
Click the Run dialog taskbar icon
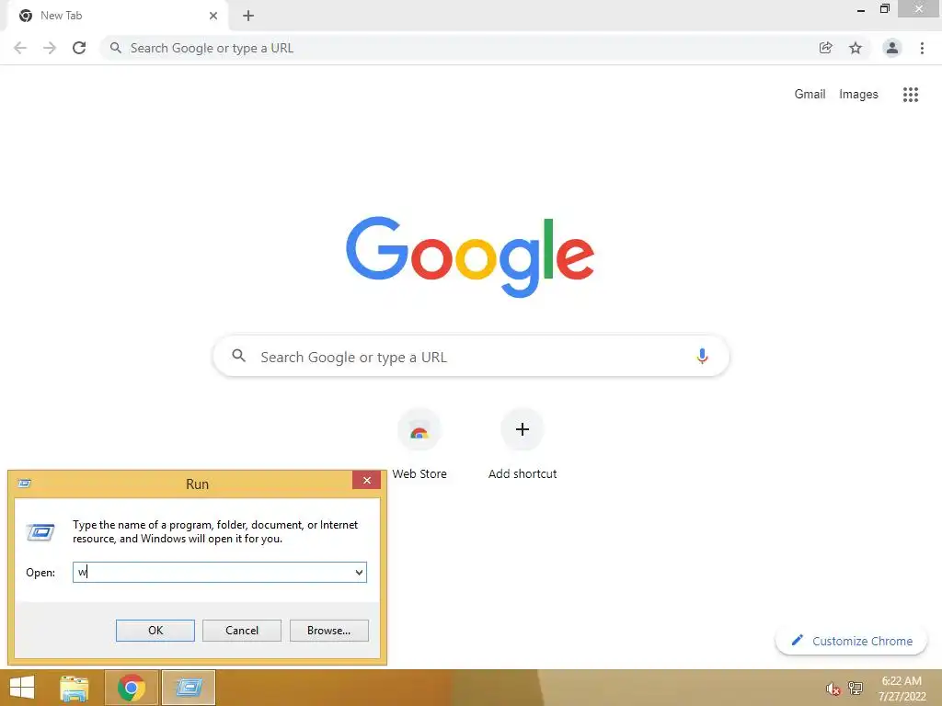coord(189,688)
